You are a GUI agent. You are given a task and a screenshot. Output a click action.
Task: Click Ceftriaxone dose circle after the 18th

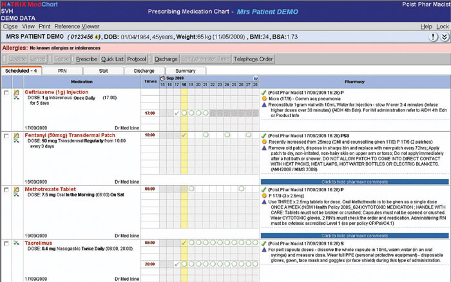(x=193, y=113)
